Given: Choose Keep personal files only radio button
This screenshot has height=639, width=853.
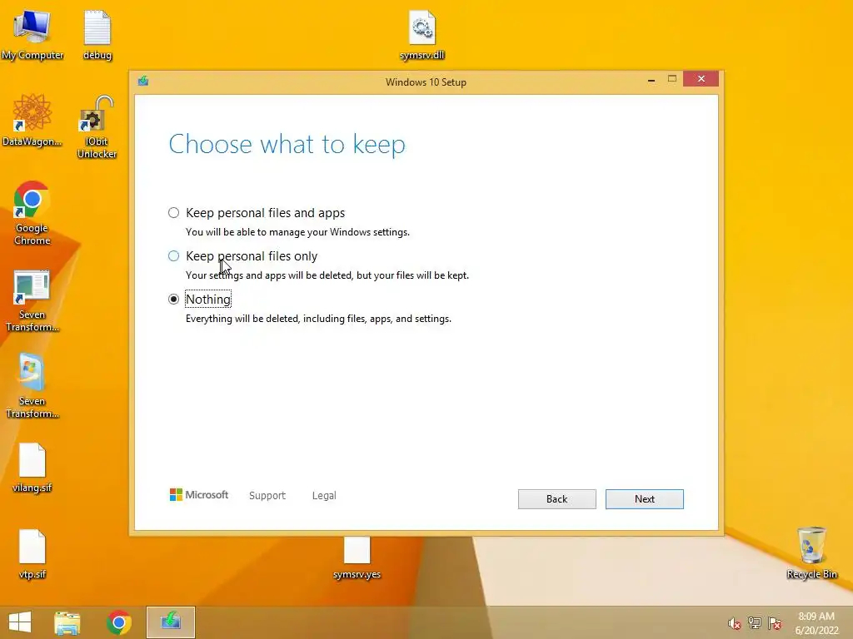Looking at the screenshot, I should pos(173,256).
